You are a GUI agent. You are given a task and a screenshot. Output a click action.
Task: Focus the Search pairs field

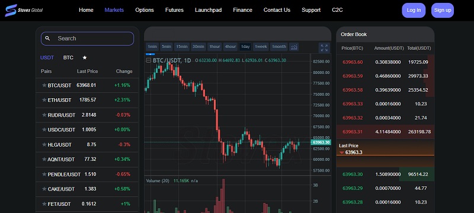coord(87,38)
